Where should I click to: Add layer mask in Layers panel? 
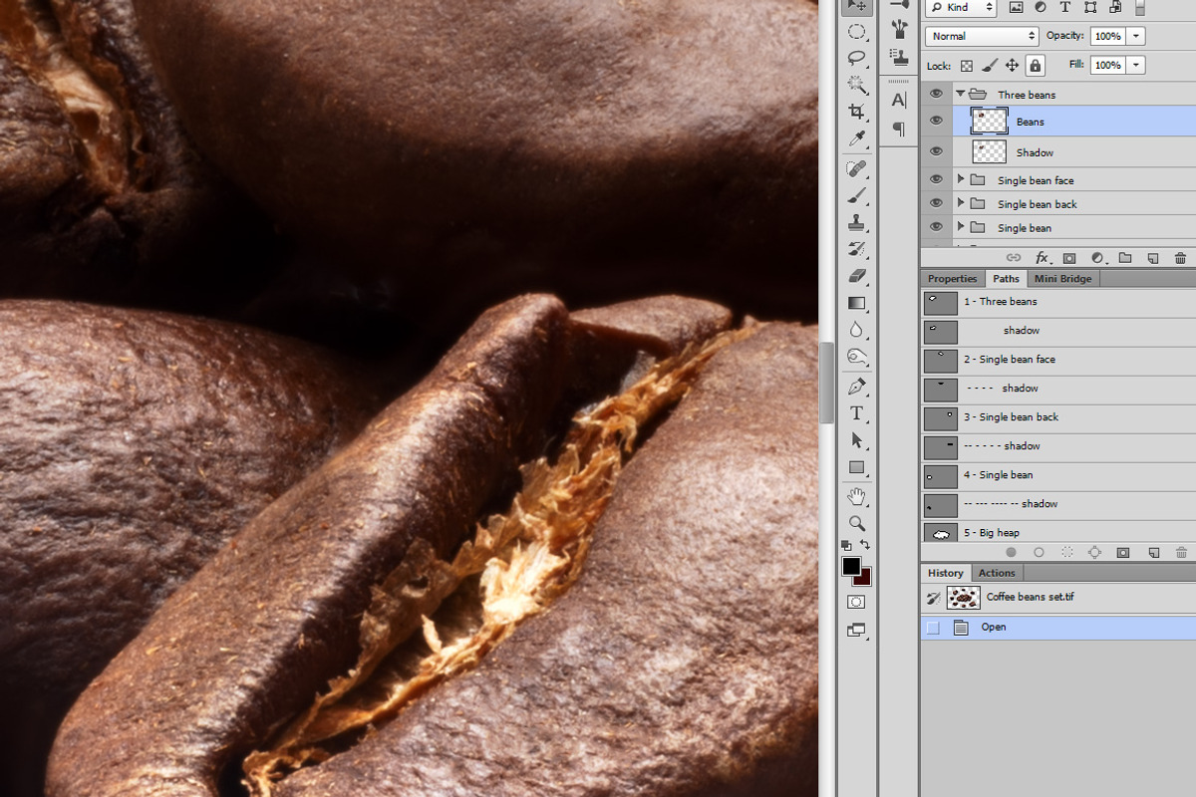(1068, 258)
